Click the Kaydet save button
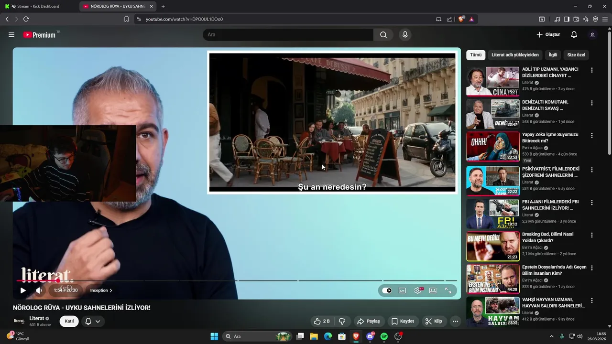This screenshot has height=344, width=612. pyautogui.click(x=403, y=321)
